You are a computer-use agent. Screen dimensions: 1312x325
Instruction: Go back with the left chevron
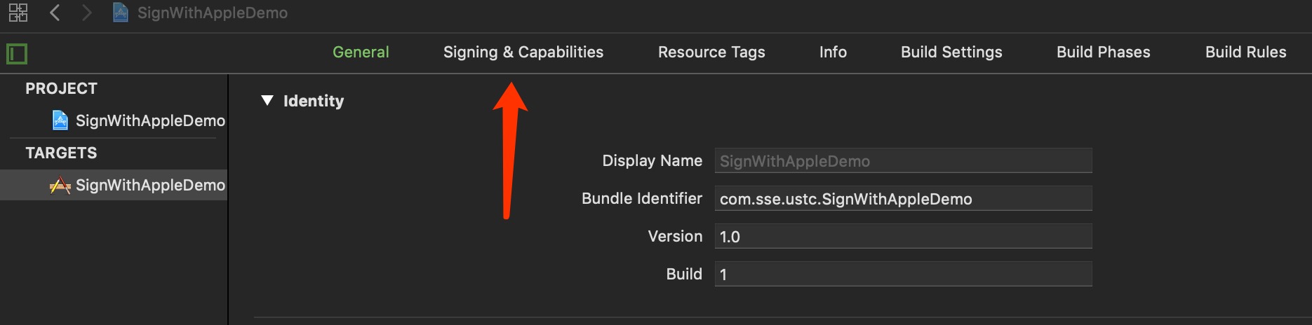(x=55, y=13)
